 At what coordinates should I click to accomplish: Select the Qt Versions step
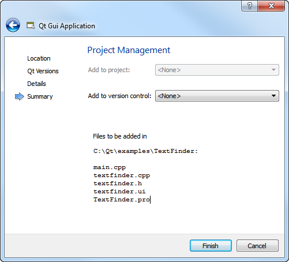(x=43, y=71)
